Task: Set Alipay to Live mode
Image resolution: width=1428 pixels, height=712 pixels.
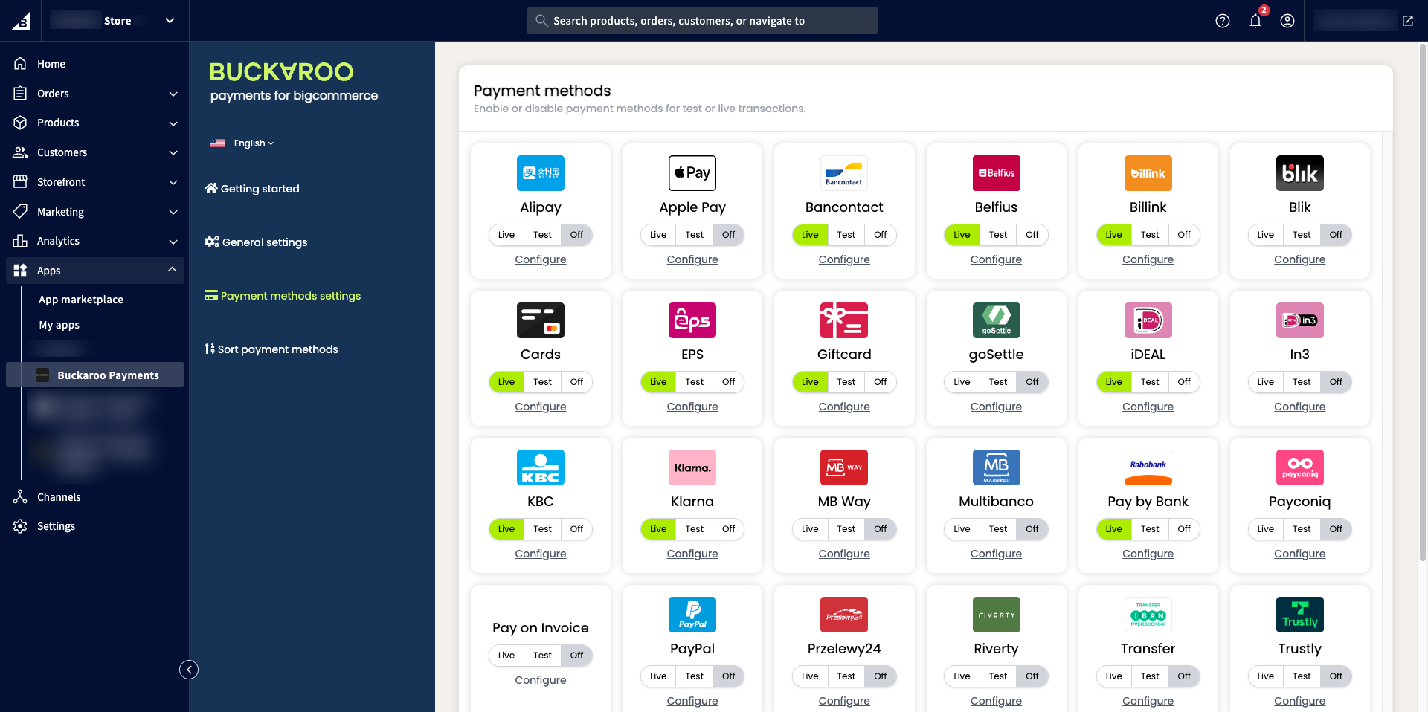Action: pyautogui.click(x=506, y=235)
